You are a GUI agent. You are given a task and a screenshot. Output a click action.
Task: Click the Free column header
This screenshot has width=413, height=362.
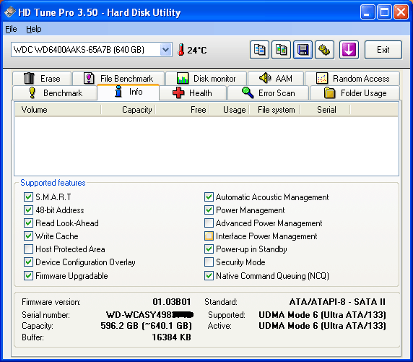(x=183, y=110)
